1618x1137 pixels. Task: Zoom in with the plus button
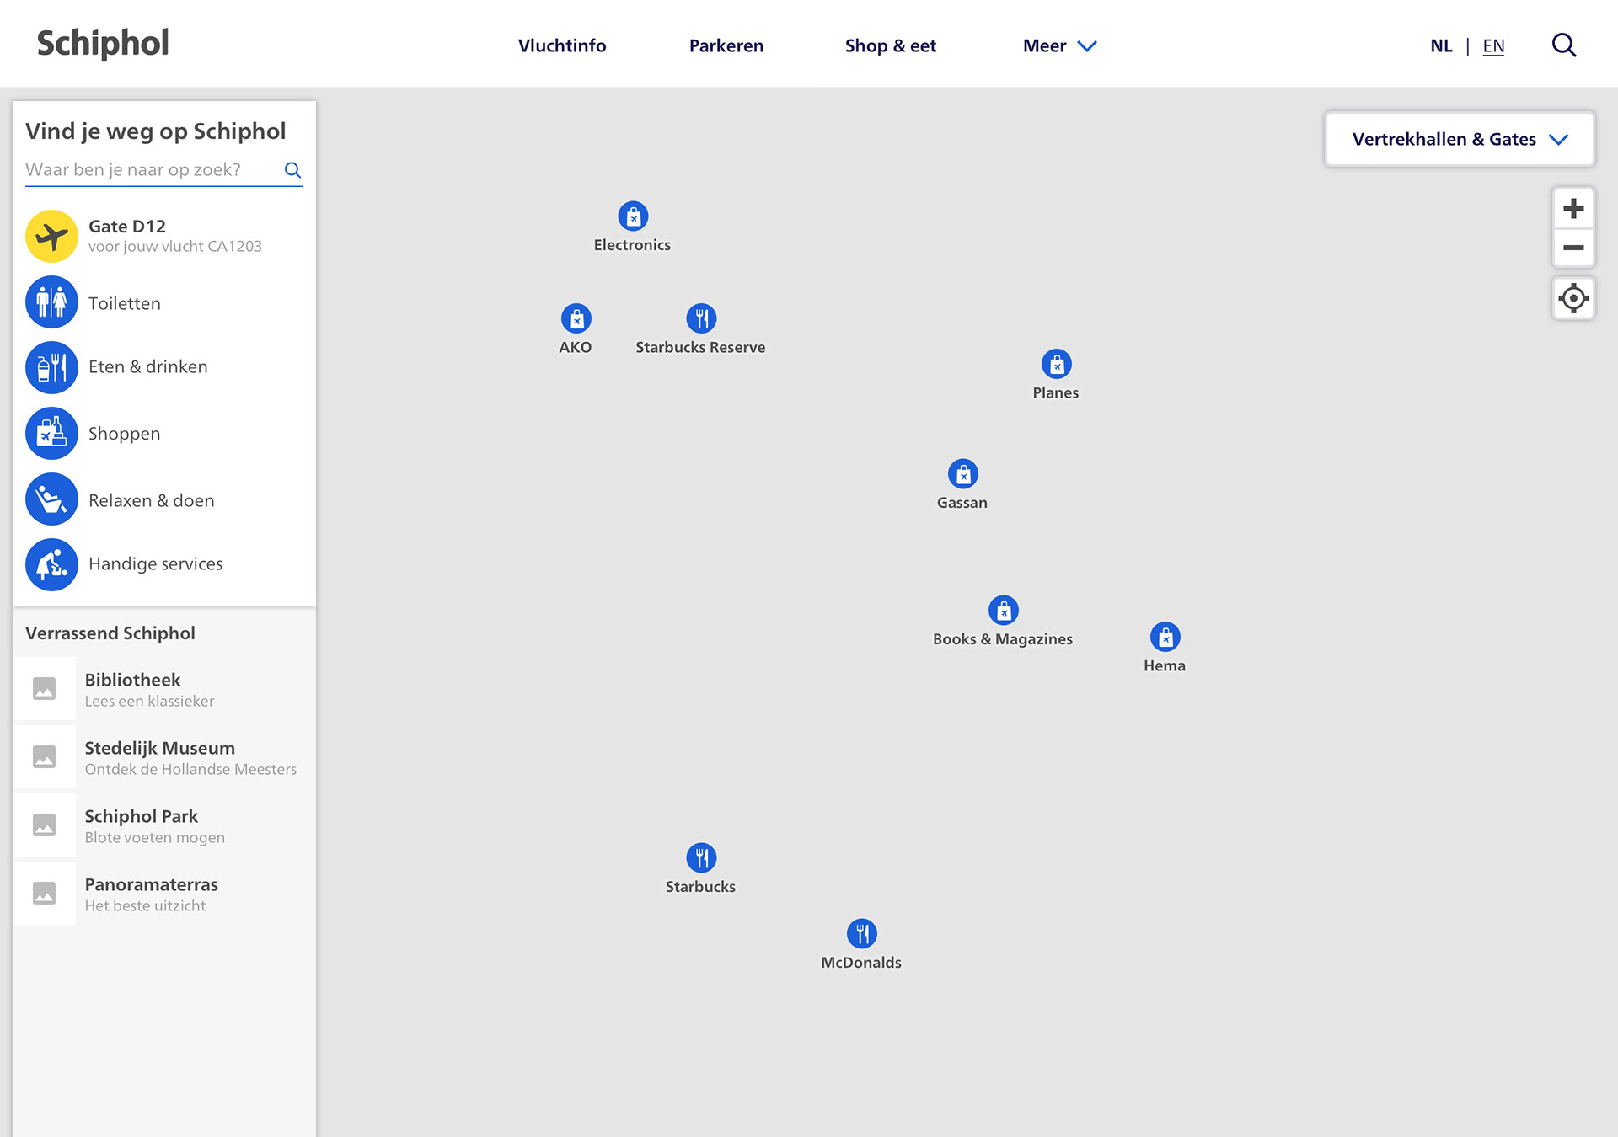click(x=1573, y=208)
